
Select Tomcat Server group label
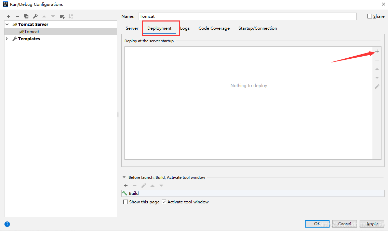coord(33,25)
